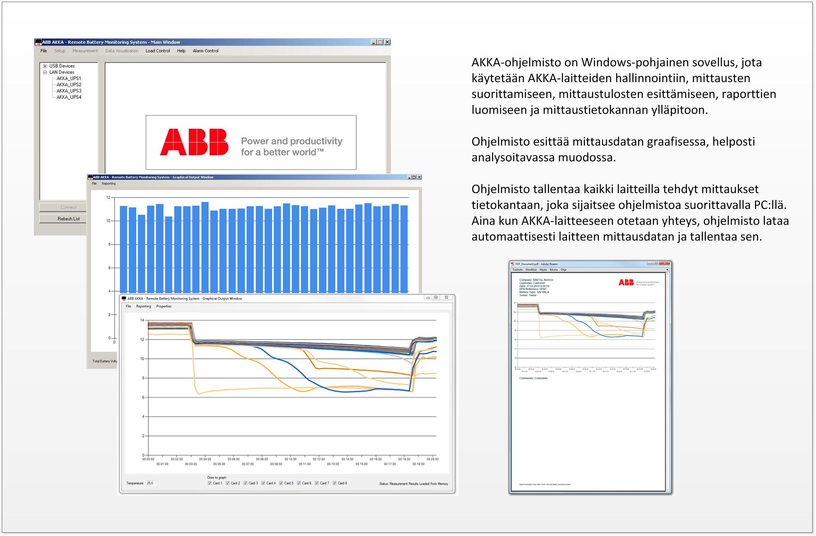
Task: Close the Adobe Reader window
Action: coord(664,263)
